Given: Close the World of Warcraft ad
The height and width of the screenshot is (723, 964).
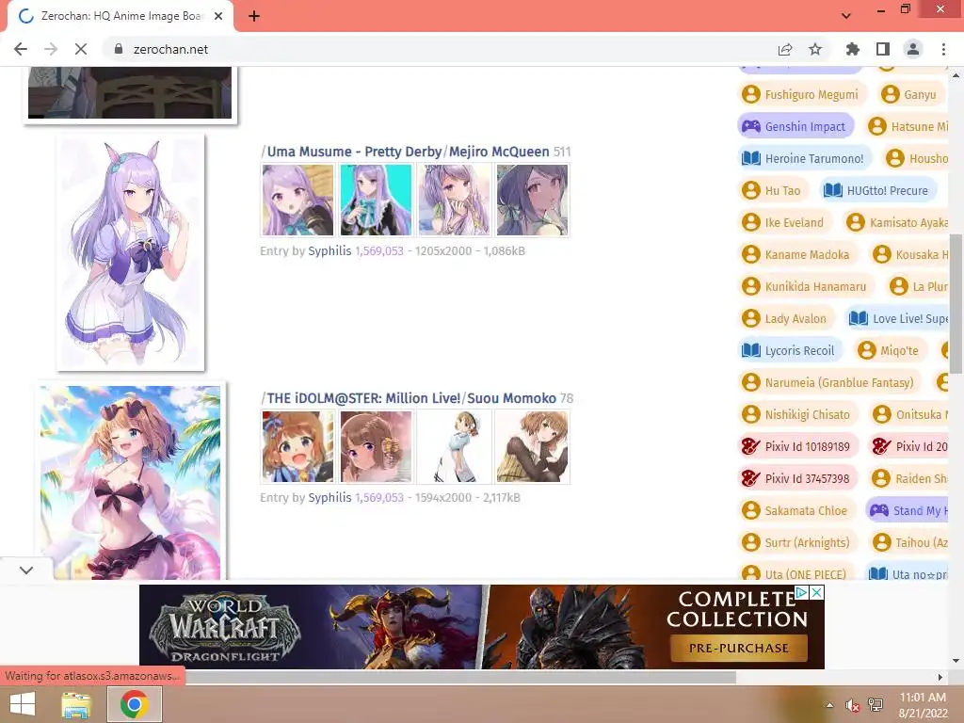Looking at the screenshot, I should [816, 593].
